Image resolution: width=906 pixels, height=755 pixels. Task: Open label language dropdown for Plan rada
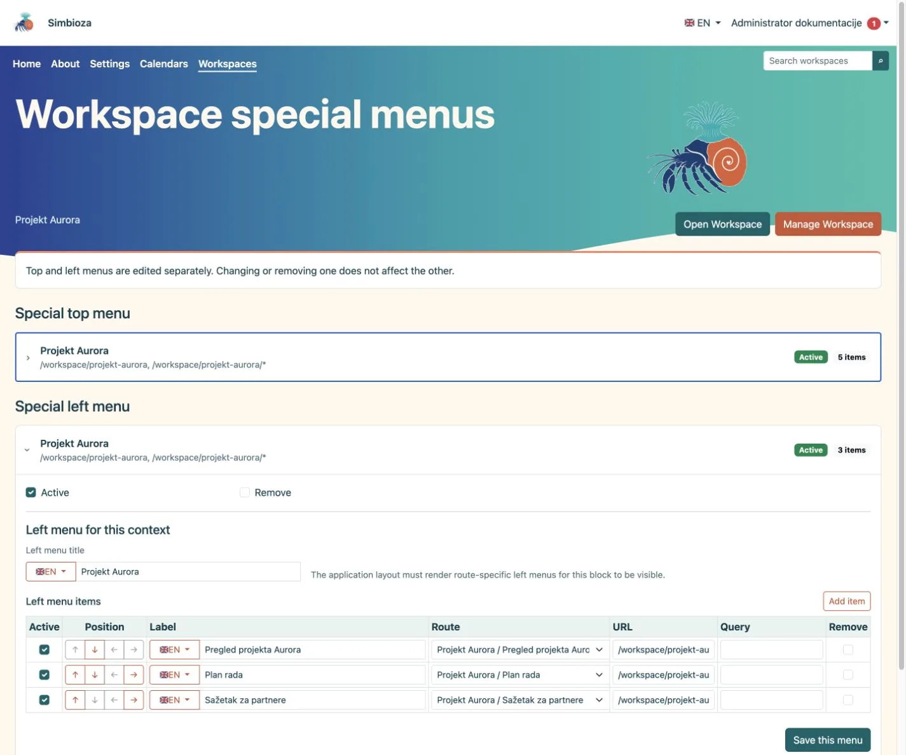pos(175,675)
